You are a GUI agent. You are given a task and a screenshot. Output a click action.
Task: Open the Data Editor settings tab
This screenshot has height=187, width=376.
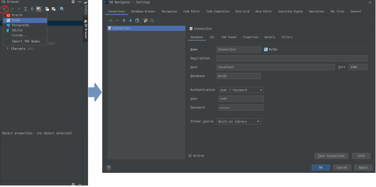[264, 11]
